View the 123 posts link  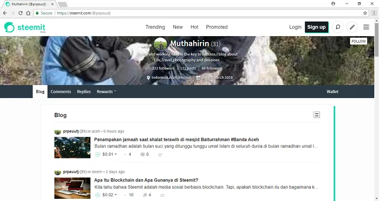pos(188,68)
